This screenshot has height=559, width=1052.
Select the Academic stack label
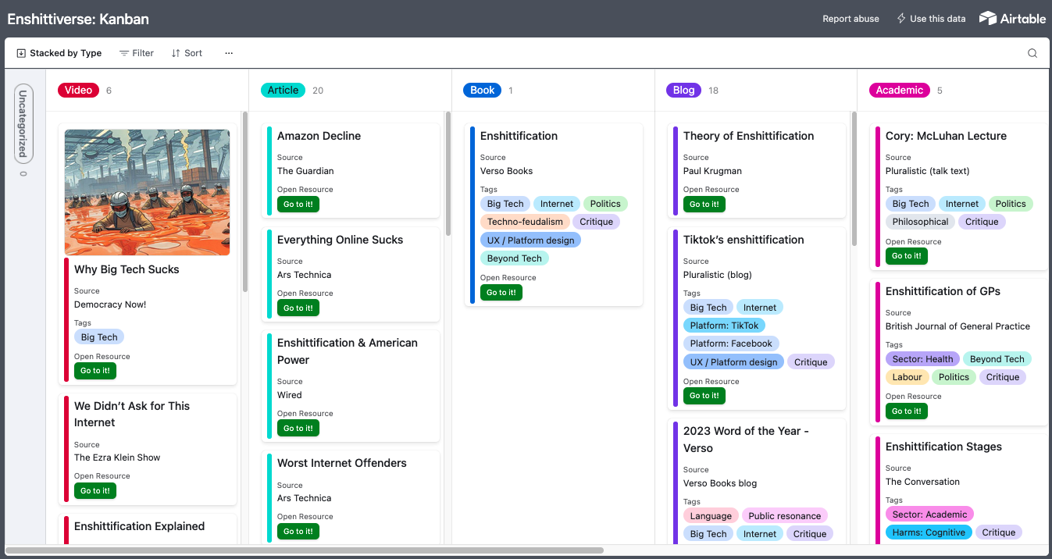click(899, 90)
